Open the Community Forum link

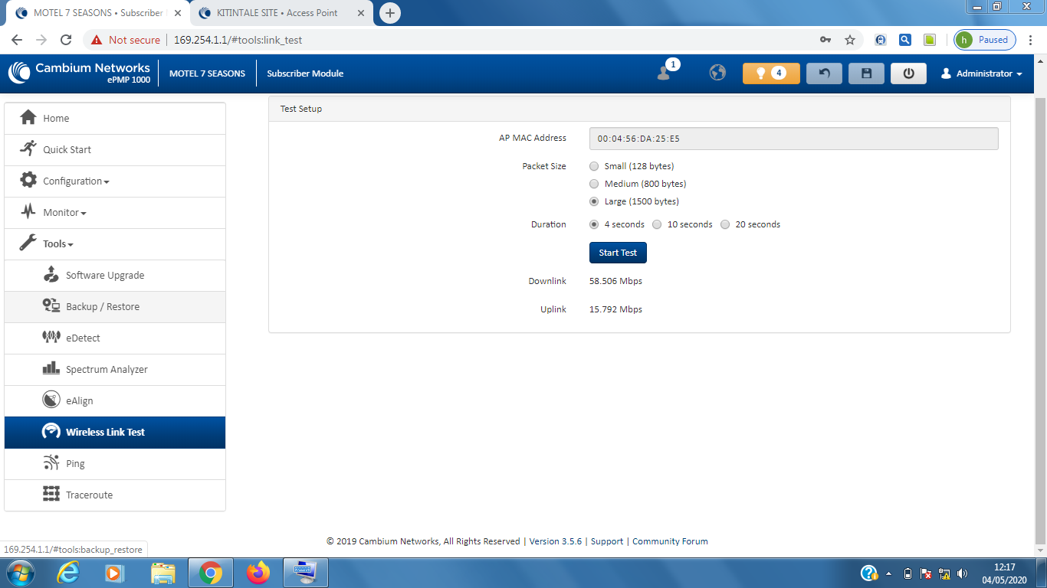(670, 541)
